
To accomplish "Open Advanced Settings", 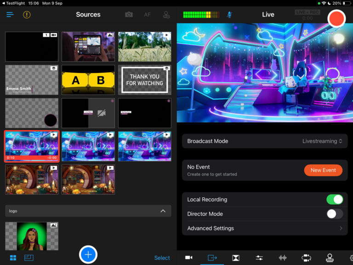I will coord(265,228).
